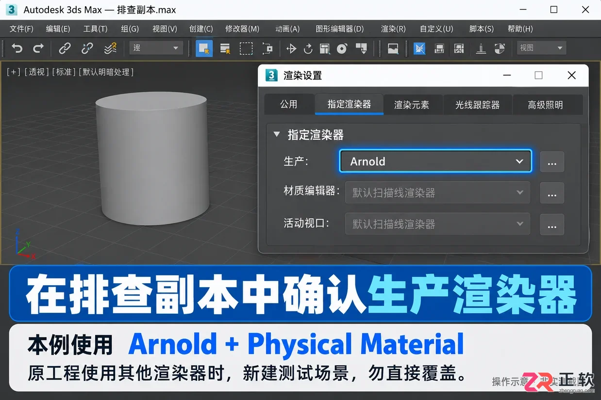The width and height of the screenshot is (601, 400).
Task: Open the 视图 coordinate system dropdown
Action: [x=542, y=48]
